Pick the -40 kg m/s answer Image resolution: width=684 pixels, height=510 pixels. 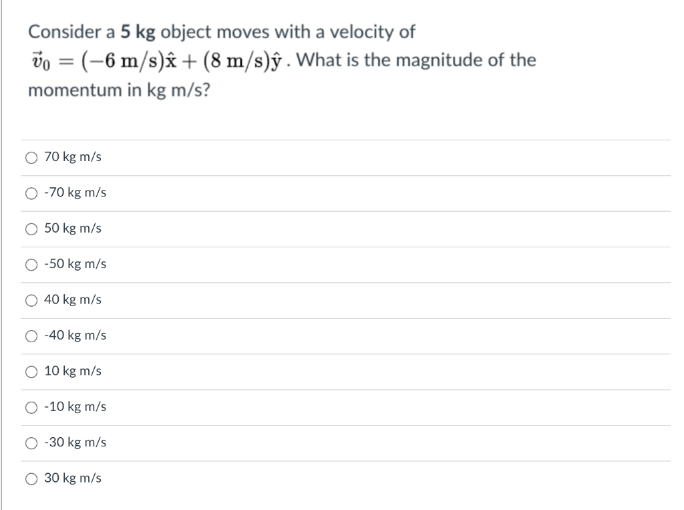coord(31,336)
